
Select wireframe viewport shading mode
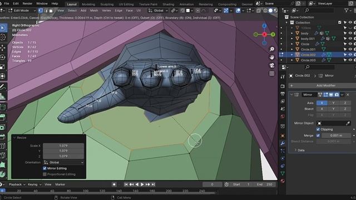click(x=265, y=11)
